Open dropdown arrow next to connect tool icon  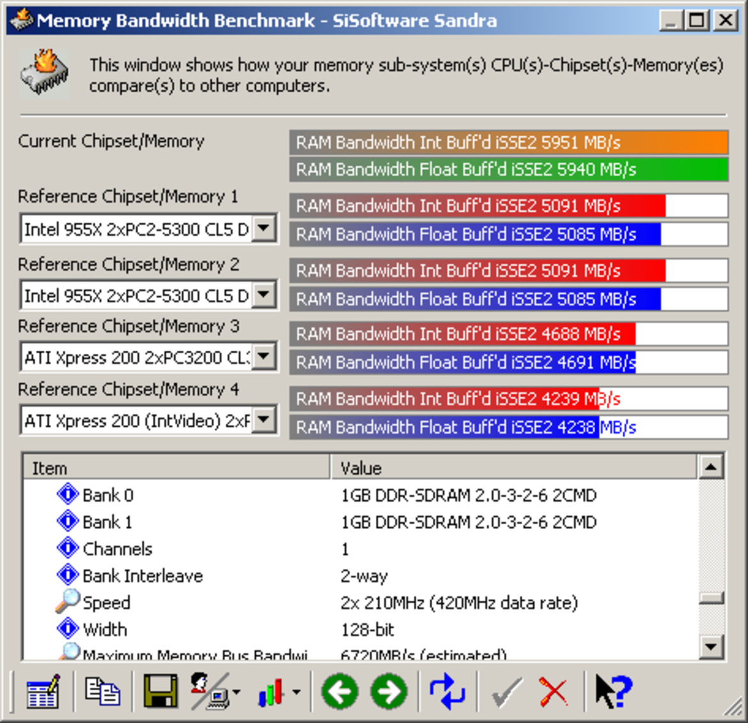[237, 692]
